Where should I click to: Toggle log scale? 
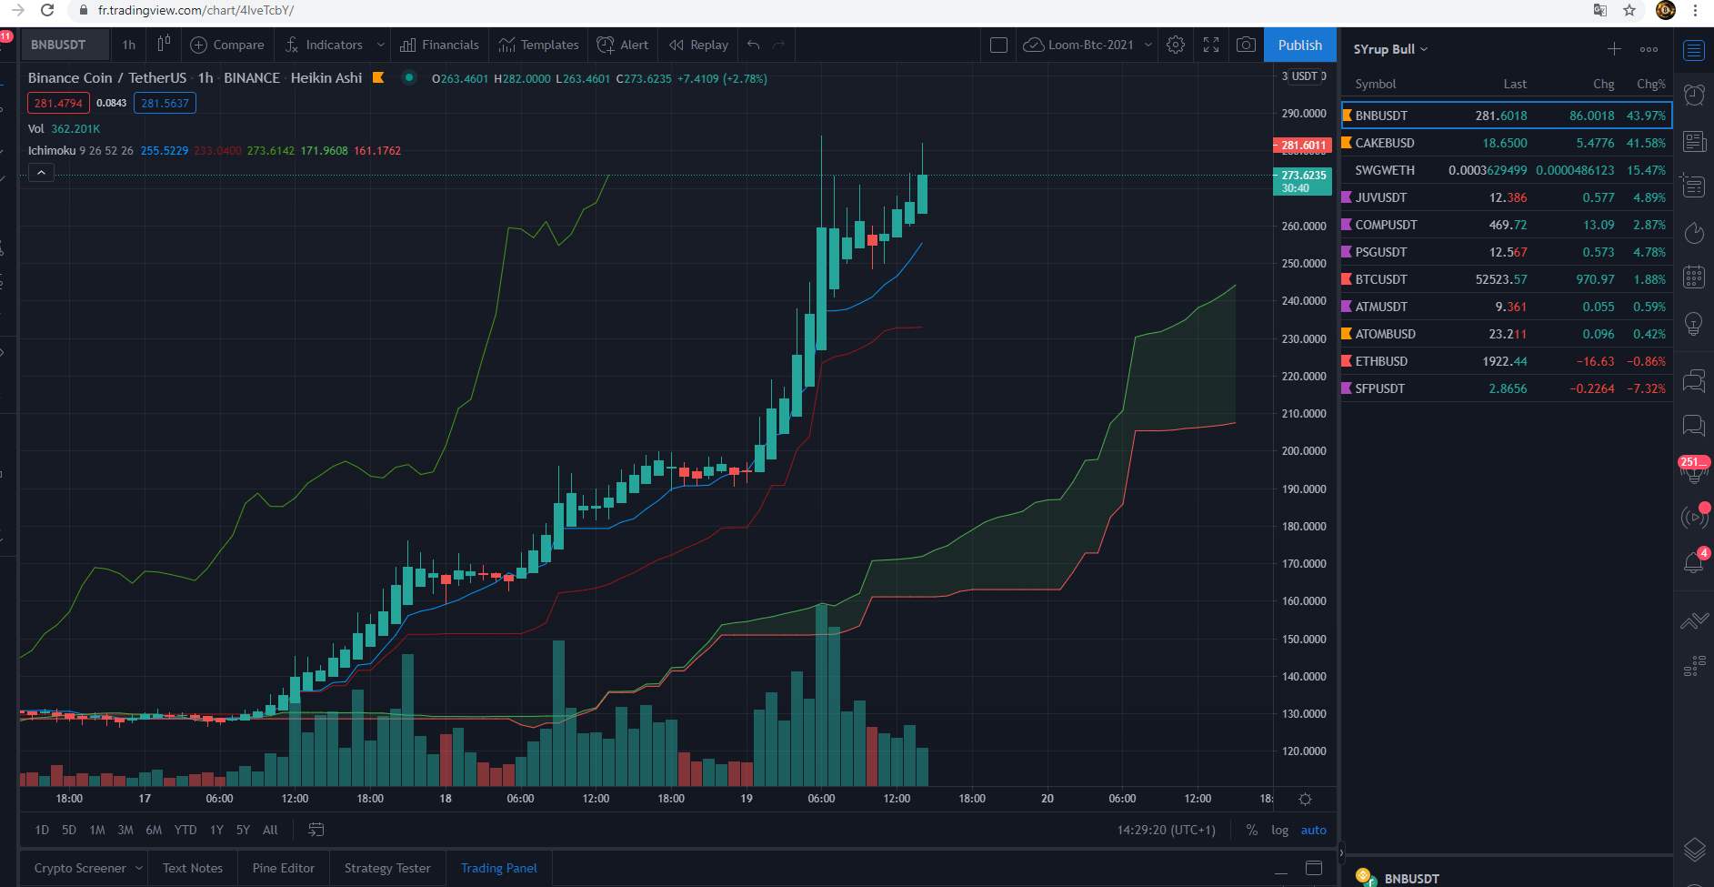(x=1279, y=830)
